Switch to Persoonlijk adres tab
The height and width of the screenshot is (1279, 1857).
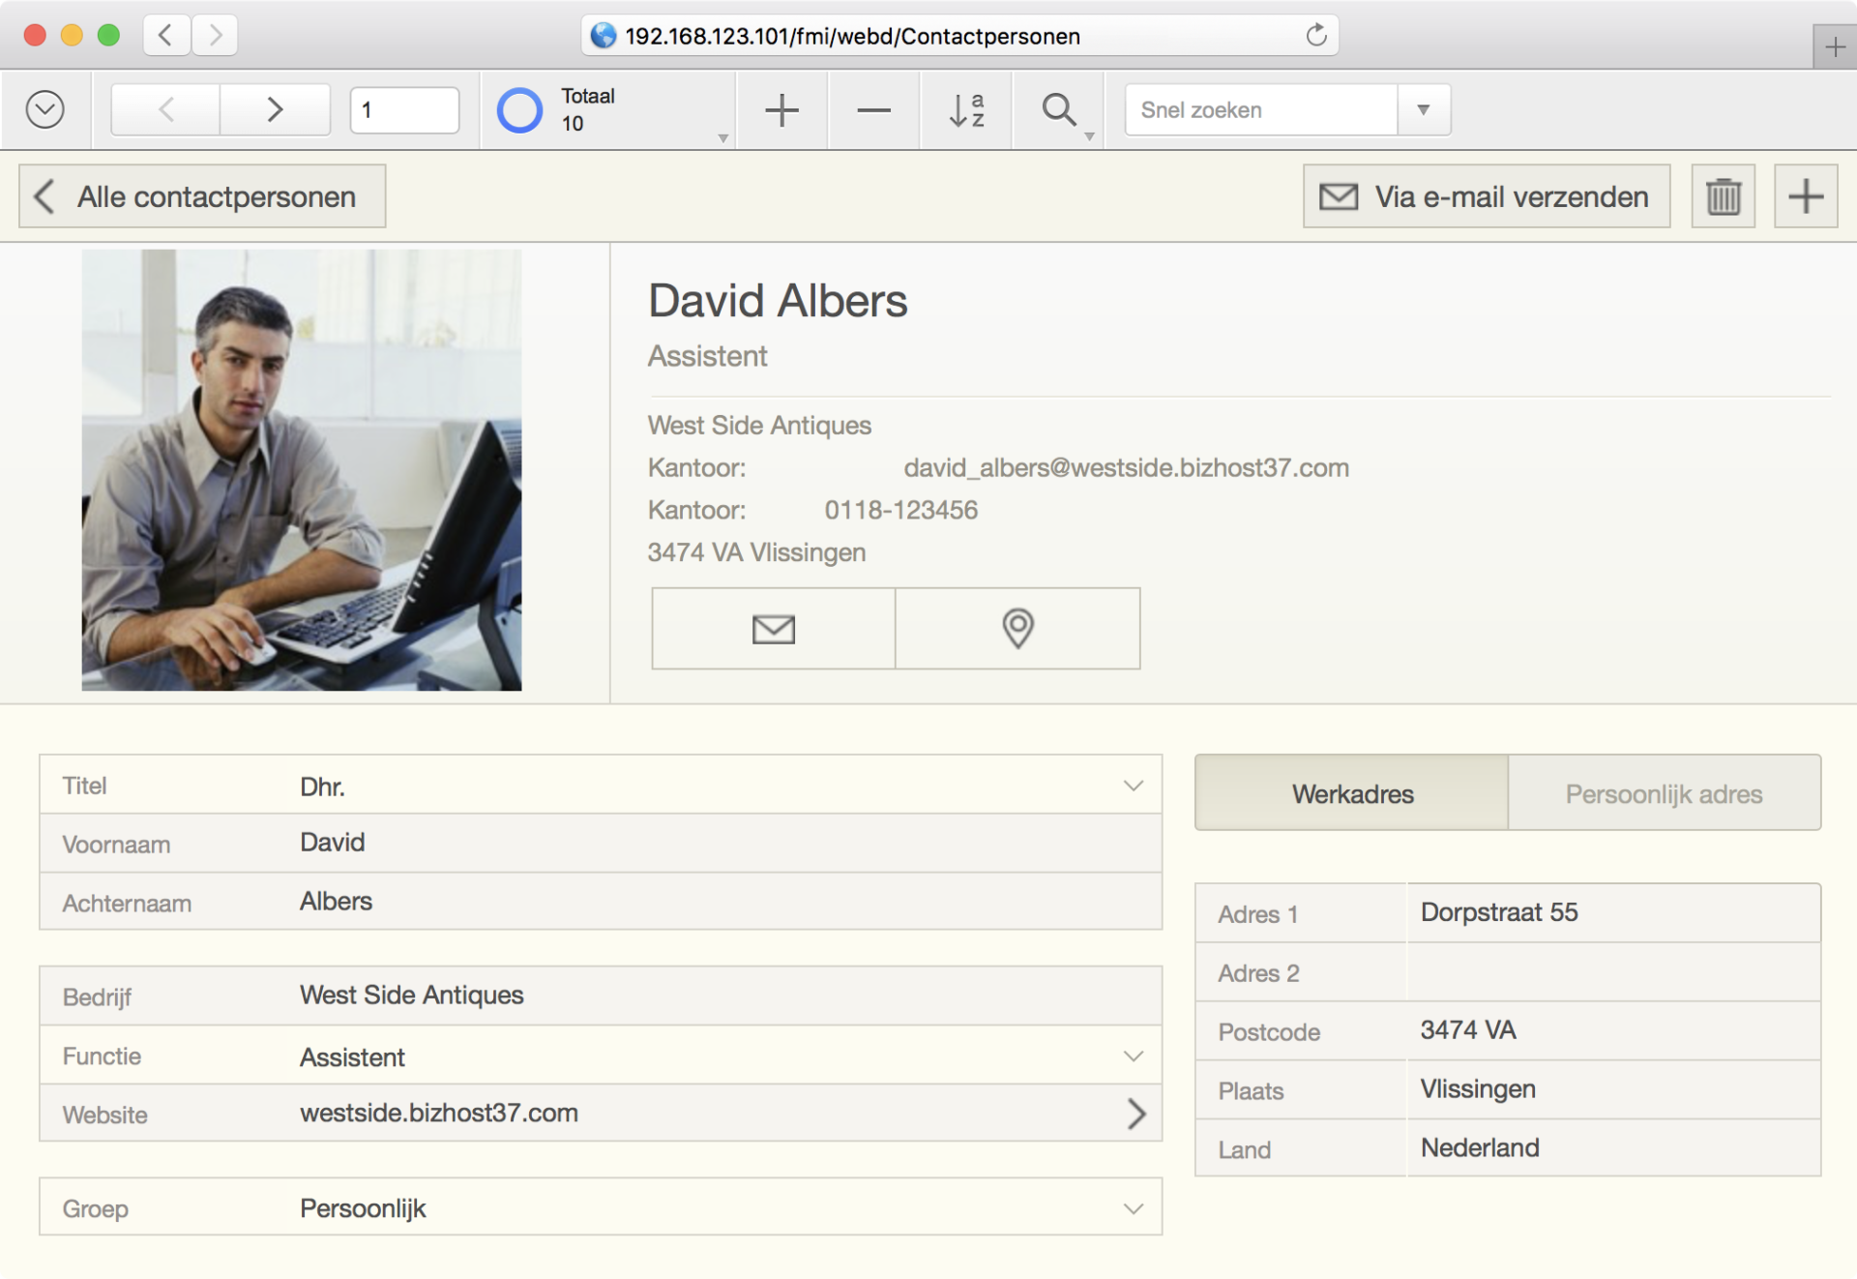click(x=1664, y=793)
